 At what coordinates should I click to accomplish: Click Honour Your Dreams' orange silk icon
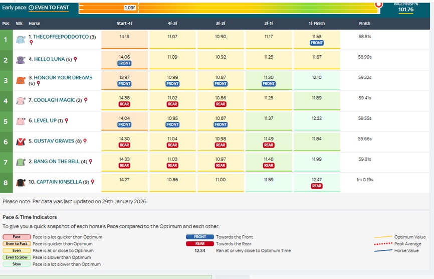point(20,81)
